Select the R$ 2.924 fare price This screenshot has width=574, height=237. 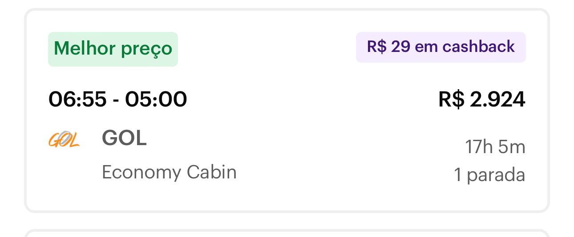(x=482, y=99)
